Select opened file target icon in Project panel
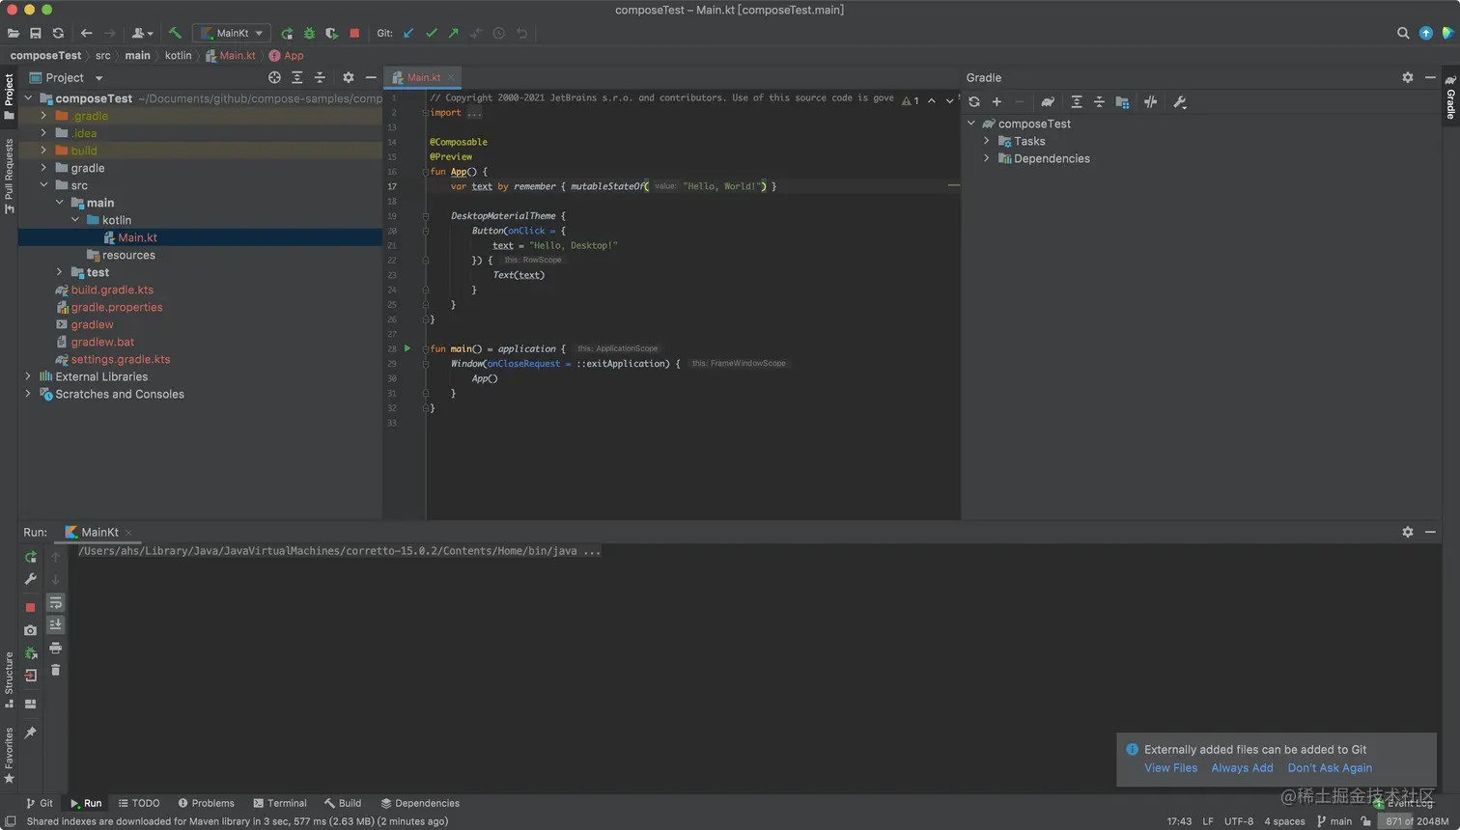This screenshot has height=830, width=1460. point(274,77)
